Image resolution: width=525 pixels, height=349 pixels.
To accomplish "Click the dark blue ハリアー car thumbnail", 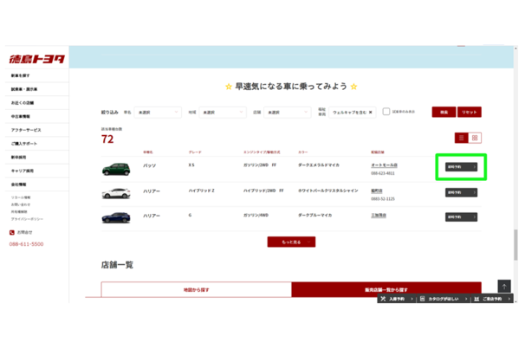I will (x=116, y=217).
